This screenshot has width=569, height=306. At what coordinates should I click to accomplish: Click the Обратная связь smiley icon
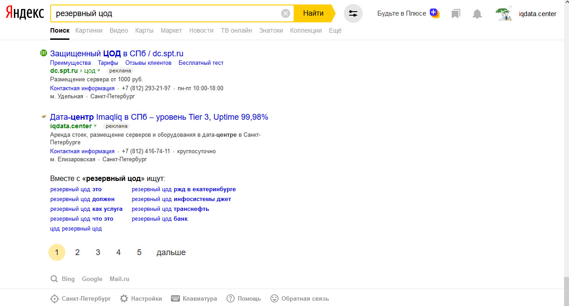click(274, 298)
